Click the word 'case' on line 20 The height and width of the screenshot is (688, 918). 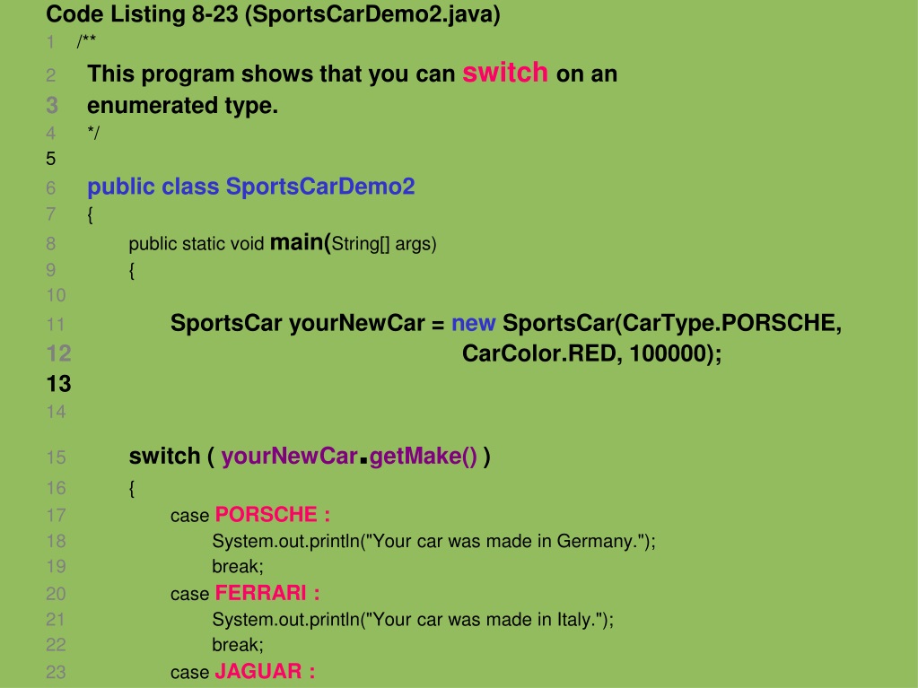pos(189,594)
